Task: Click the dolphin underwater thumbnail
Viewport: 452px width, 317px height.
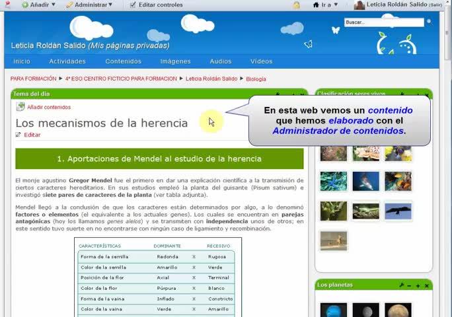Action: 366,182
